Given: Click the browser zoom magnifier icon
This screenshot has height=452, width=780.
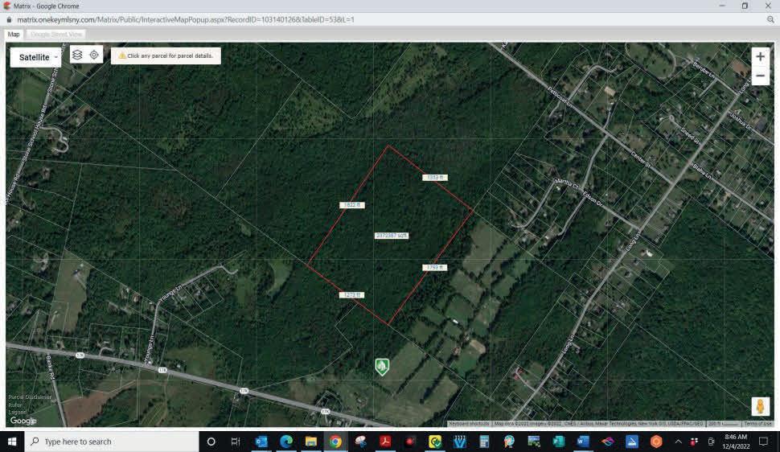Looking at the screenshot, I should (x=770, y=19).
